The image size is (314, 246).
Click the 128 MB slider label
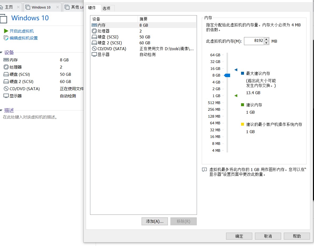click(214, 116)
